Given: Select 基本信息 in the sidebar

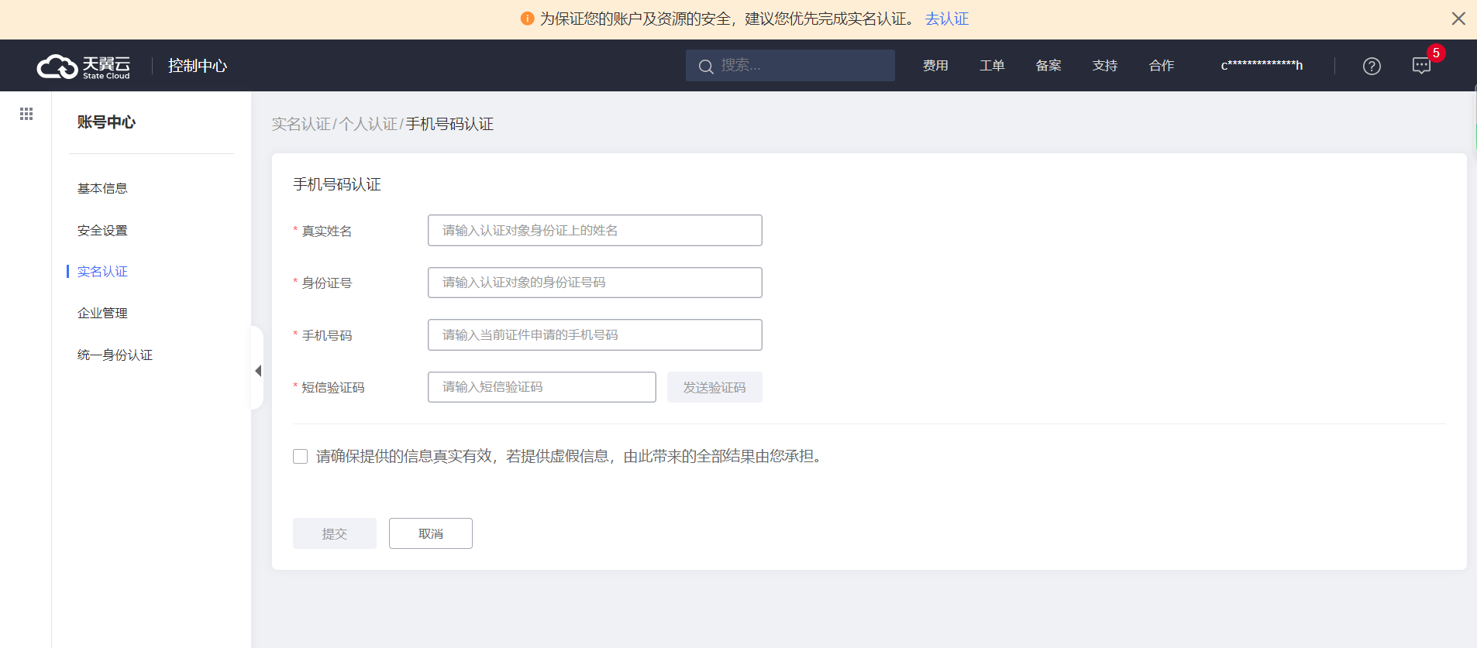Looking at the screenshot, I should coord(102,188).
